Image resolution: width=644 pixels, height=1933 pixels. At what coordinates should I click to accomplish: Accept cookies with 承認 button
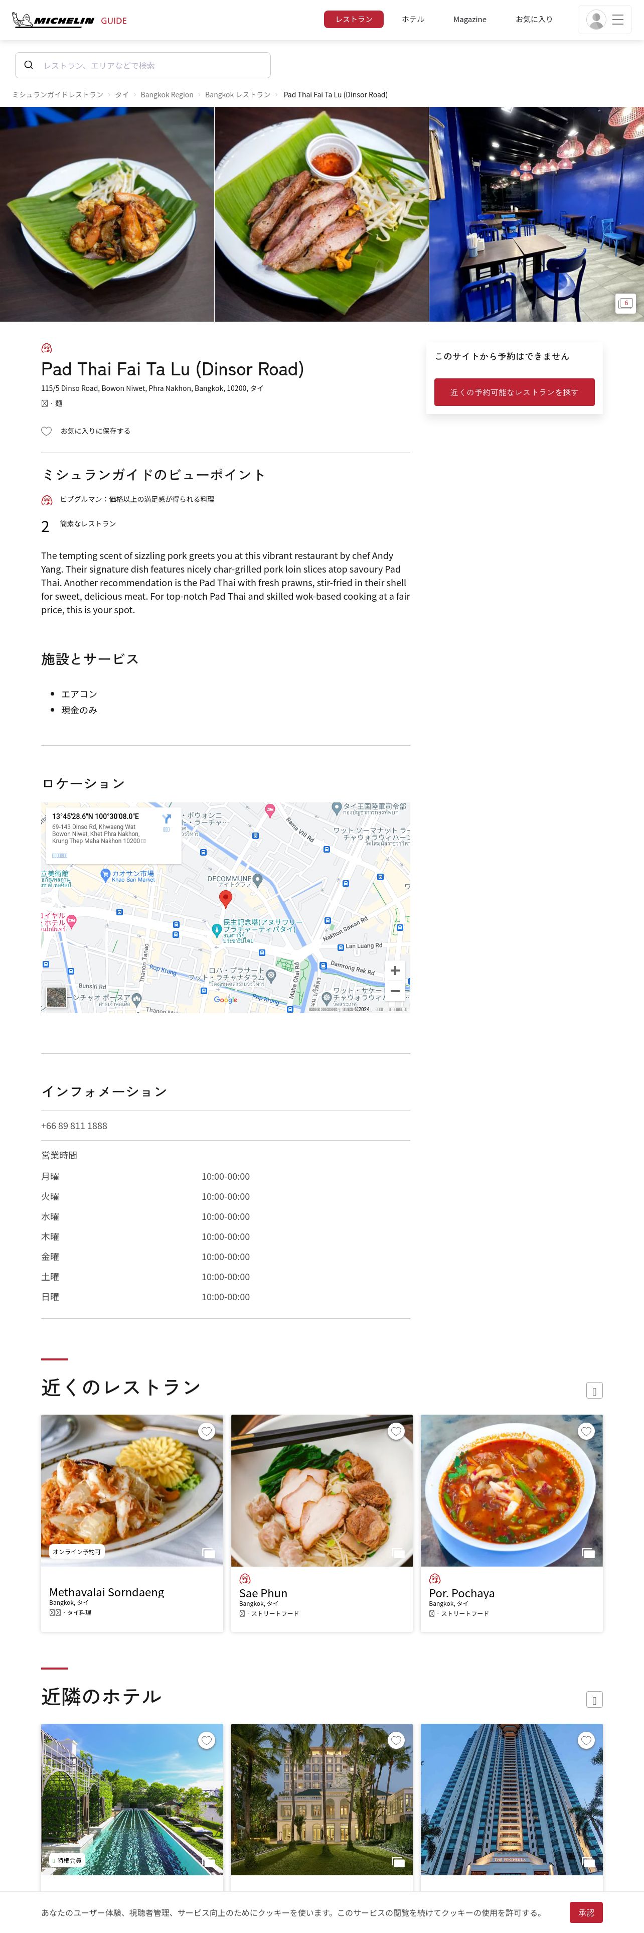586,1912
